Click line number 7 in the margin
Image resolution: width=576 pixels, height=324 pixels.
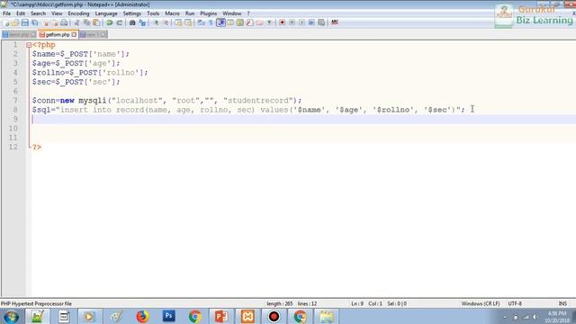pyautogui.click(x=15, y=100)
